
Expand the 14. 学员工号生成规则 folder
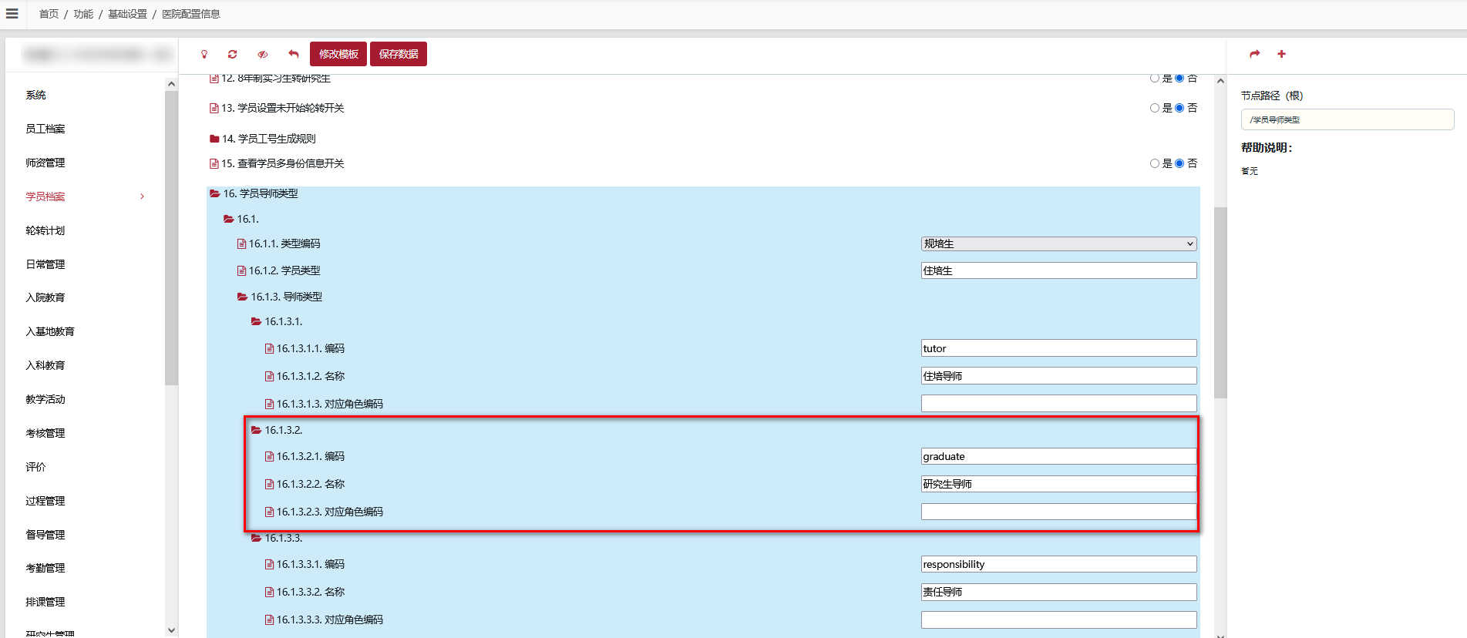(x=214, y=139)
